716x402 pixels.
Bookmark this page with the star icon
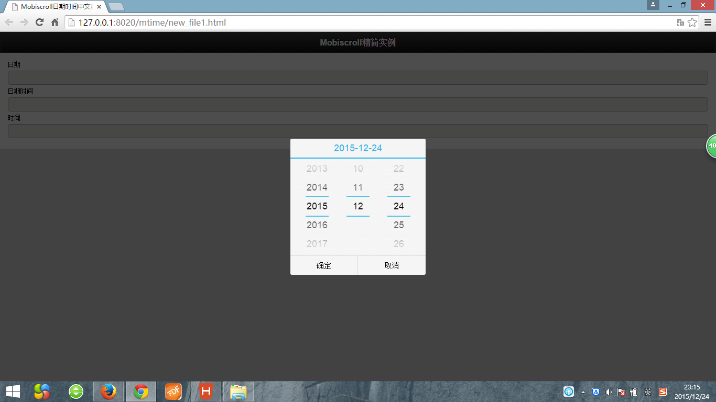click(x=692, y=23)
